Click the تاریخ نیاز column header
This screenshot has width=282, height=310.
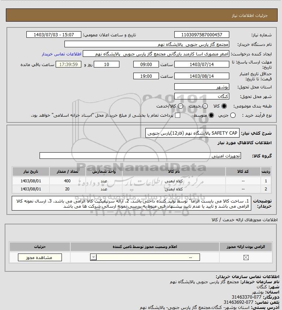coord(31,171)
